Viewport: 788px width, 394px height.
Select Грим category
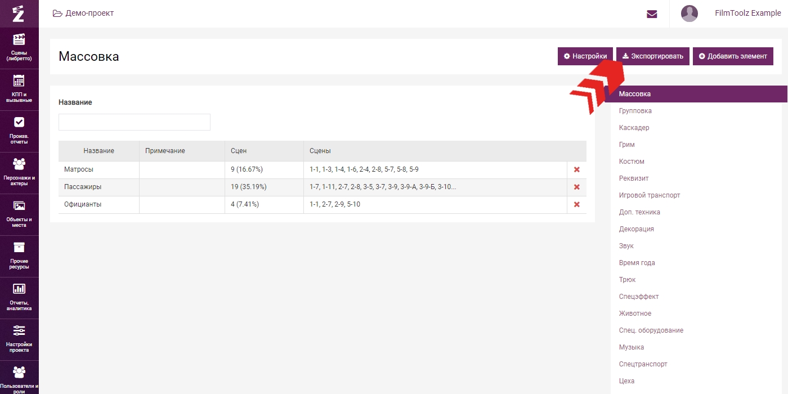coord(627,145)
